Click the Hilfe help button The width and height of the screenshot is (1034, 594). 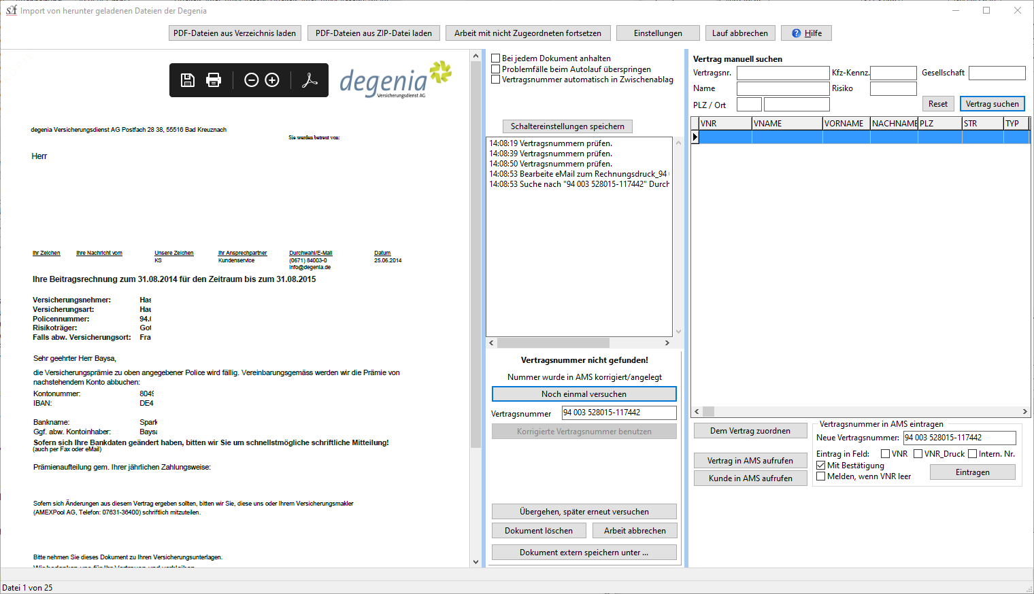pos(806,33)
